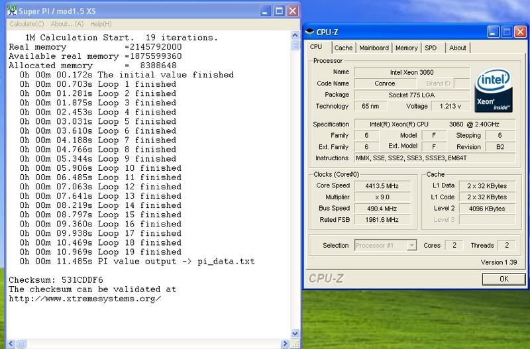Click the Super PI vertical scroll thumb

[x=295, y=44]
